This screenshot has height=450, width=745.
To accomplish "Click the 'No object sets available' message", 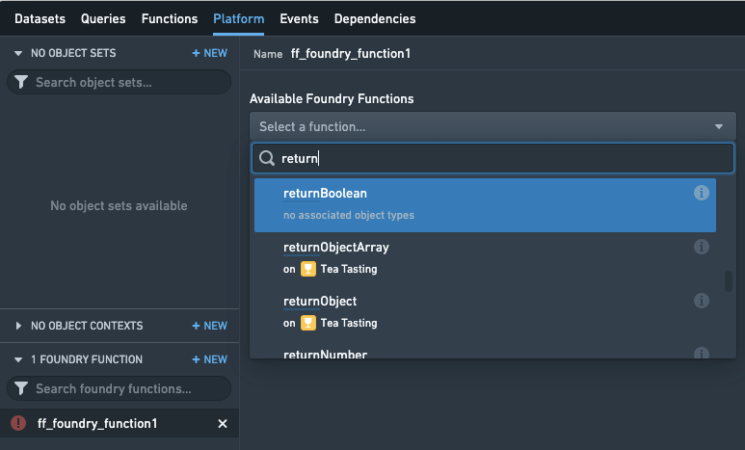I will (x=119, y=206).
